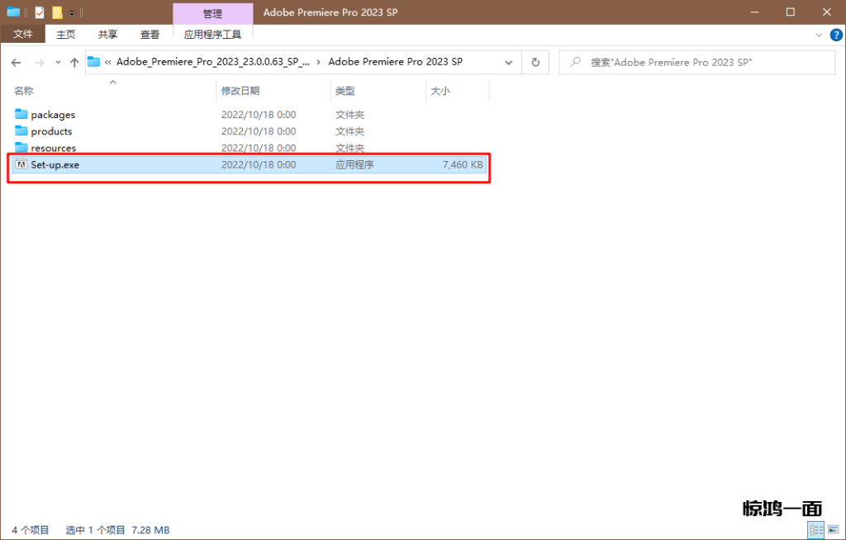Sort files by 修改日期 column header
This screenshot has width=846, height=540.
[x=240, y=91]
